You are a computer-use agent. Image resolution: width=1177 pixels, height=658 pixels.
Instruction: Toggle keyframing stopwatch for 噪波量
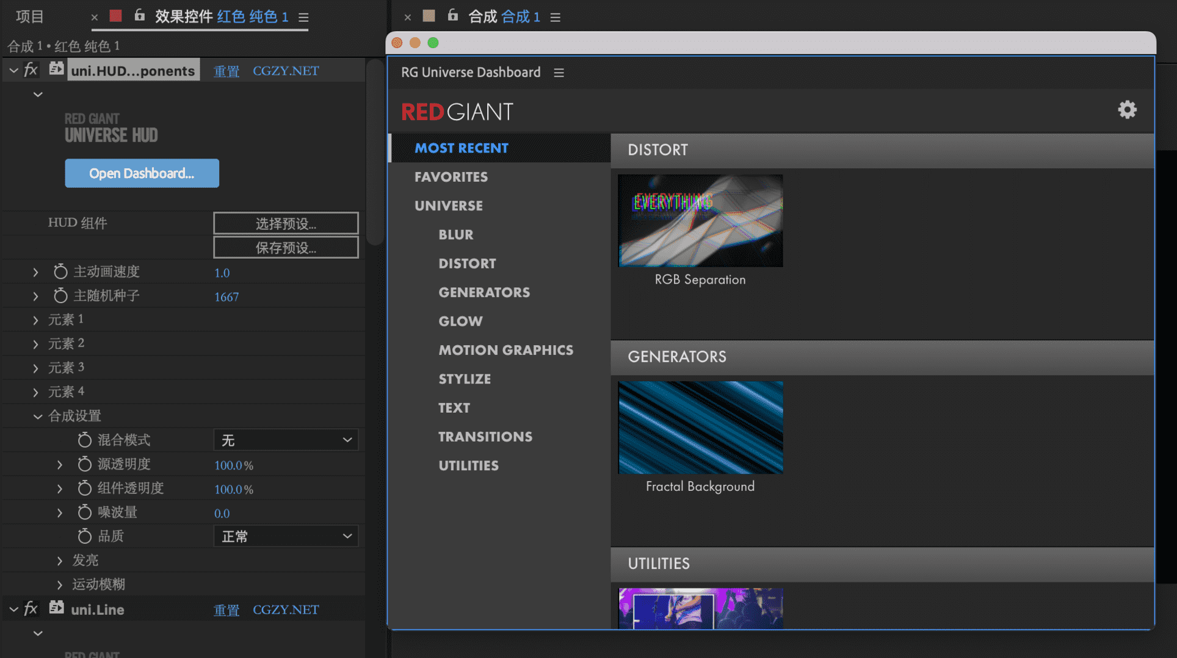[85, 512]
